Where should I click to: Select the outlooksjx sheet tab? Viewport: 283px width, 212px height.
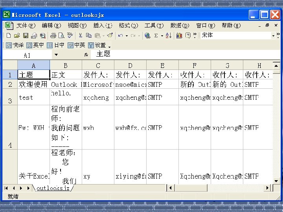[x=53, y=188]
